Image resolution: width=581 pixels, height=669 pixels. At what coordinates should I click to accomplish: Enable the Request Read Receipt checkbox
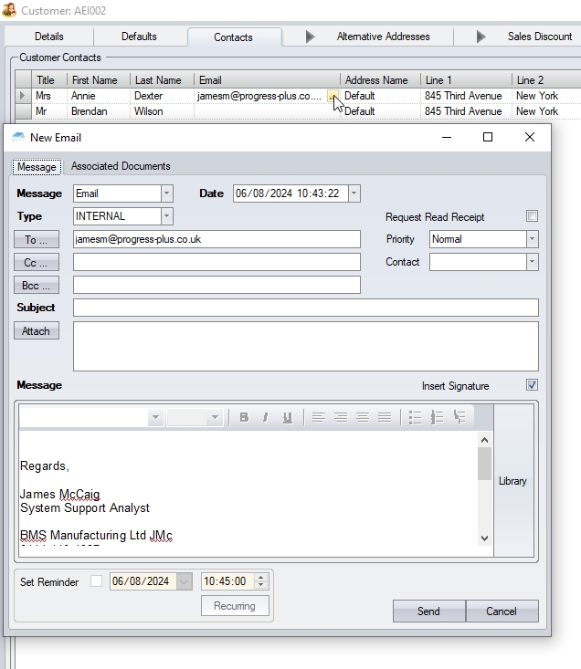tap(532, 216)
